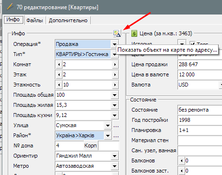Decrease Этаж value with left arrow
The image size is (222, 175).
59,75
